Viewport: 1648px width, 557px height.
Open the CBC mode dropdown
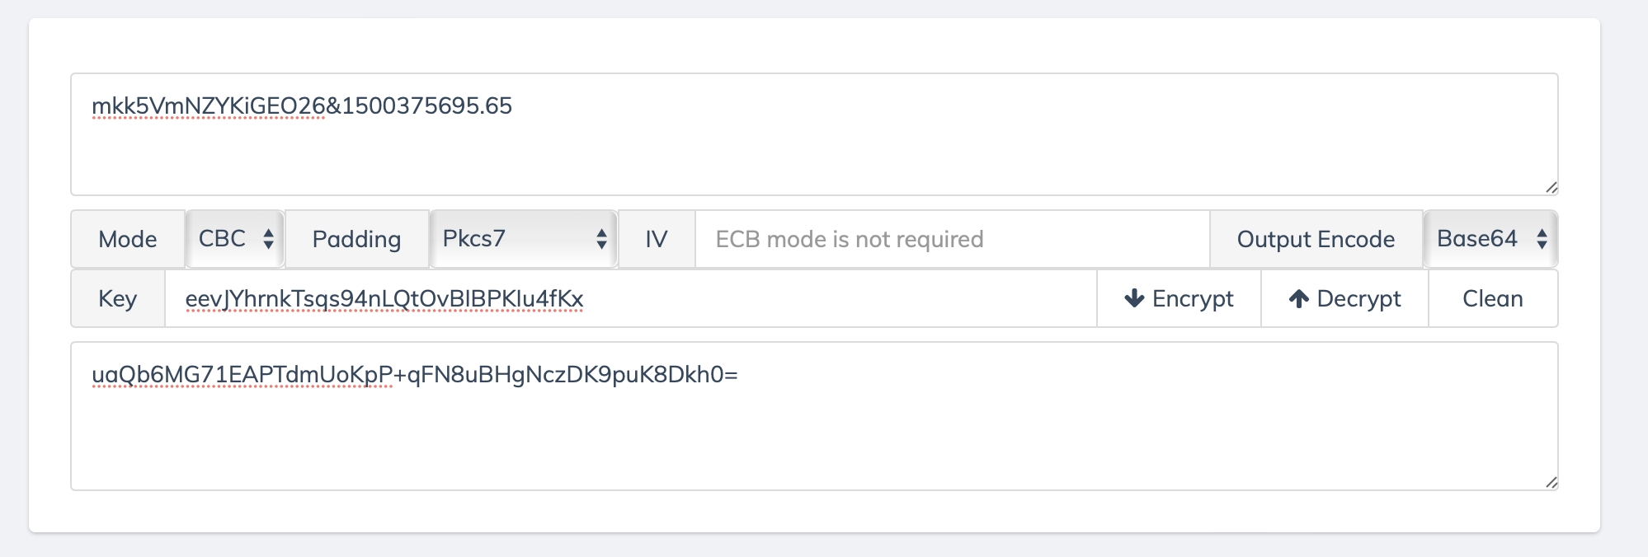(x=235, y=239)
